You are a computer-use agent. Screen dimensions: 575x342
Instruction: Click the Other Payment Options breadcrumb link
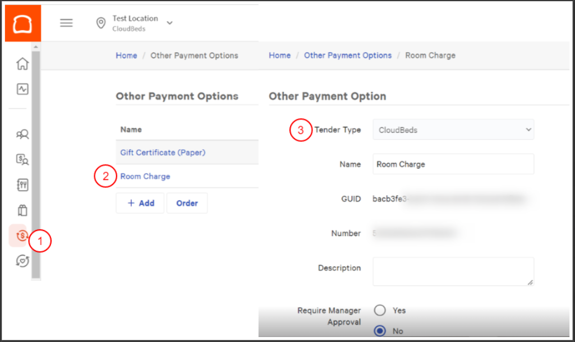coord(348,56)
